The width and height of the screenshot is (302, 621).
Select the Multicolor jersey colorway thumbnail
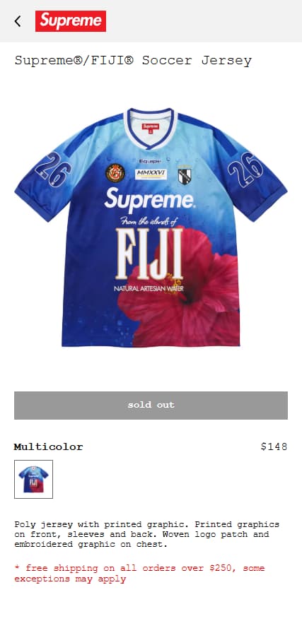[34, 479]
